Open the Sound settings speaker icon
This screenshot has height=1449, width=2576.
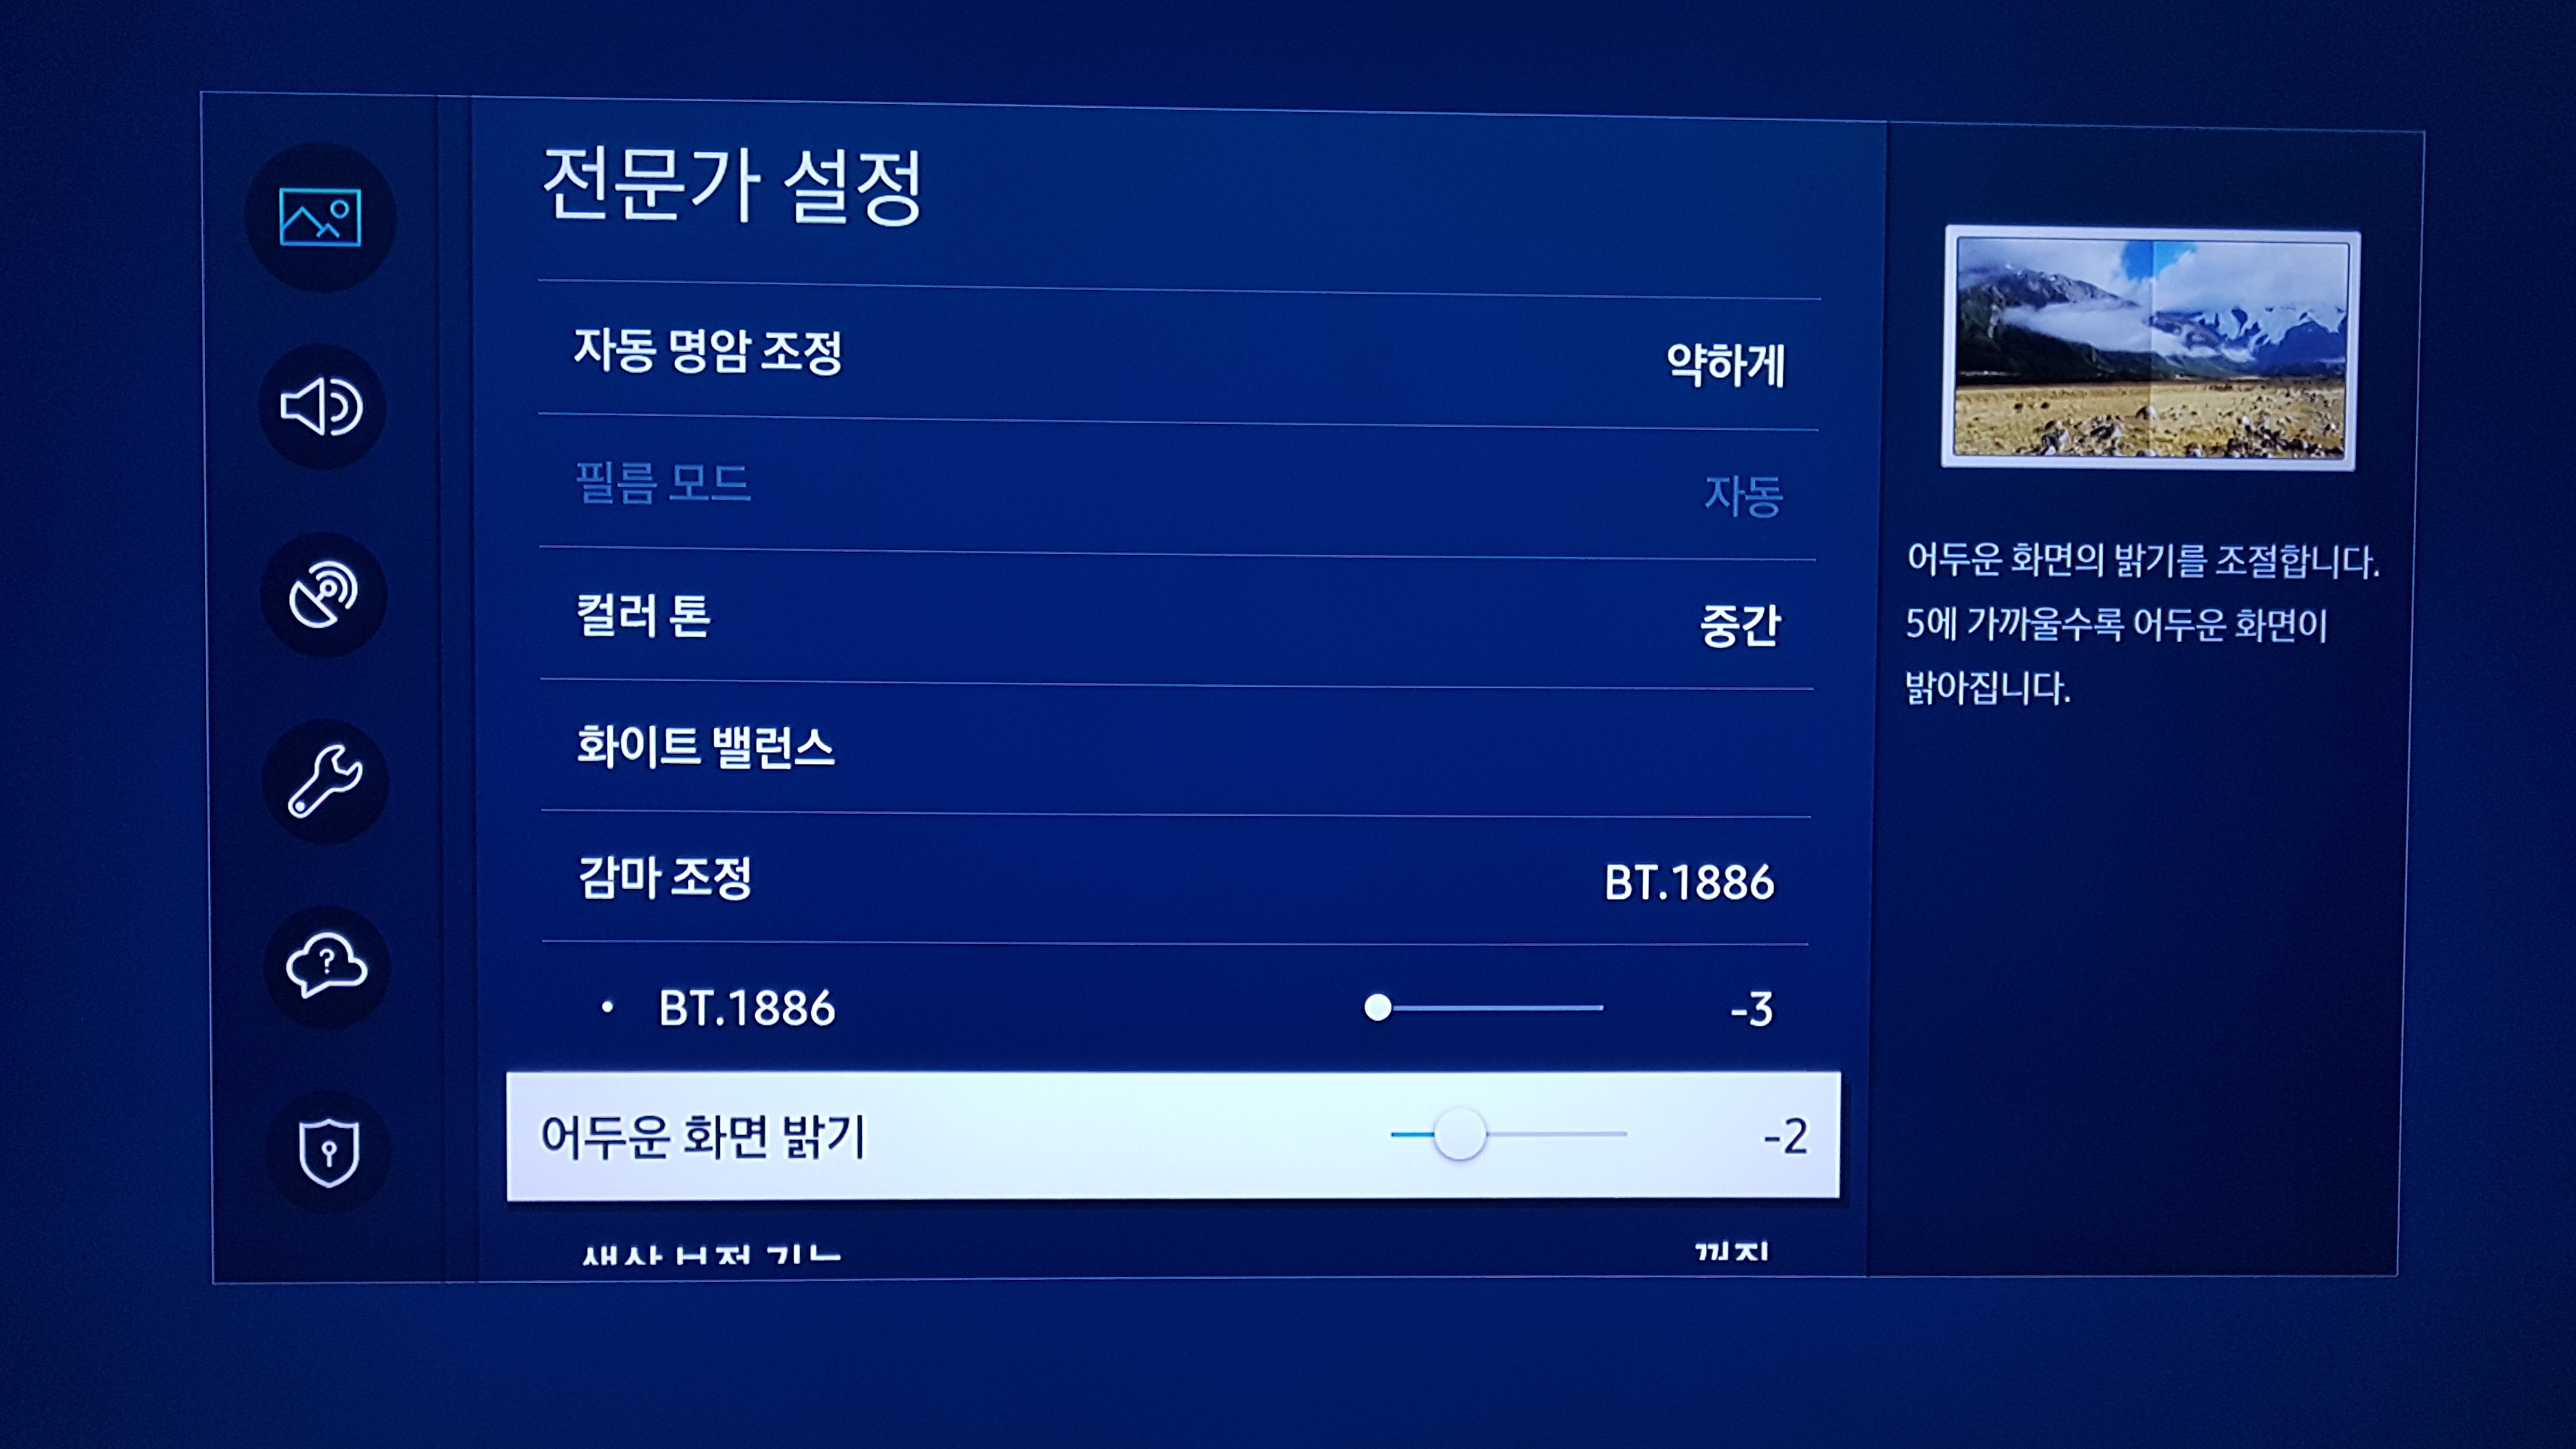pos(322,407)
